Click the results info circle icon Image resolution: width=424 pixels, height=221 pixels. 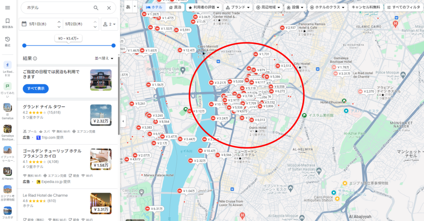click(35, 59)
